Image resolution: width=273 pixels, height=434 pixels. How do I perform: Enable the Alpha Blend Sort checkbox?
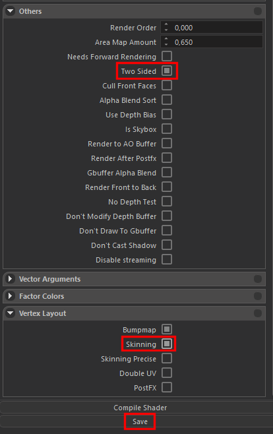[x=167, y=100]
